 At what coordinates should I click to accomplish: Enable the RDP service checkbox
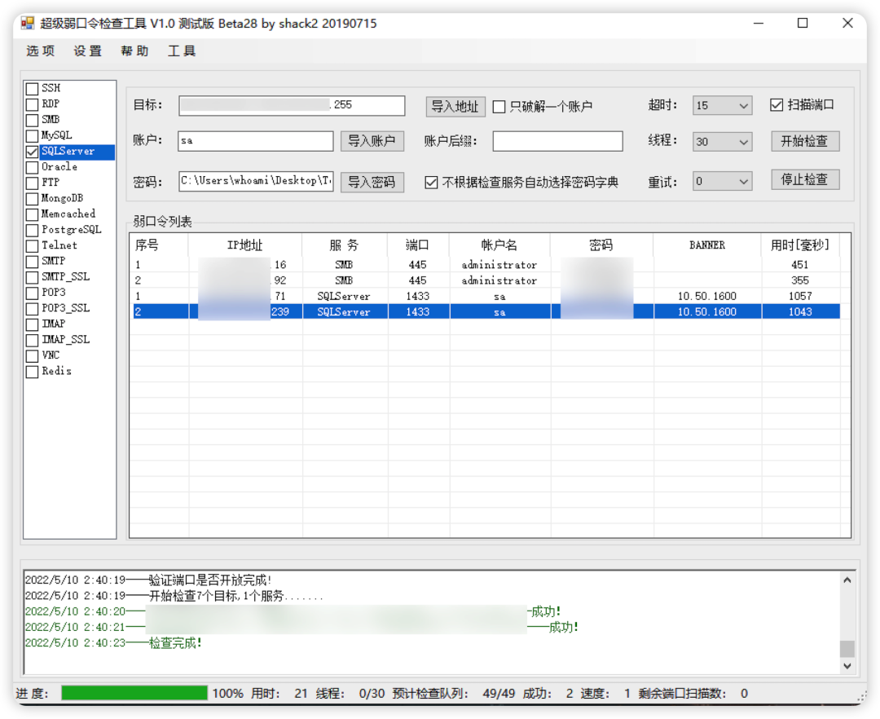pyautogui.click(x=32, y=104)
